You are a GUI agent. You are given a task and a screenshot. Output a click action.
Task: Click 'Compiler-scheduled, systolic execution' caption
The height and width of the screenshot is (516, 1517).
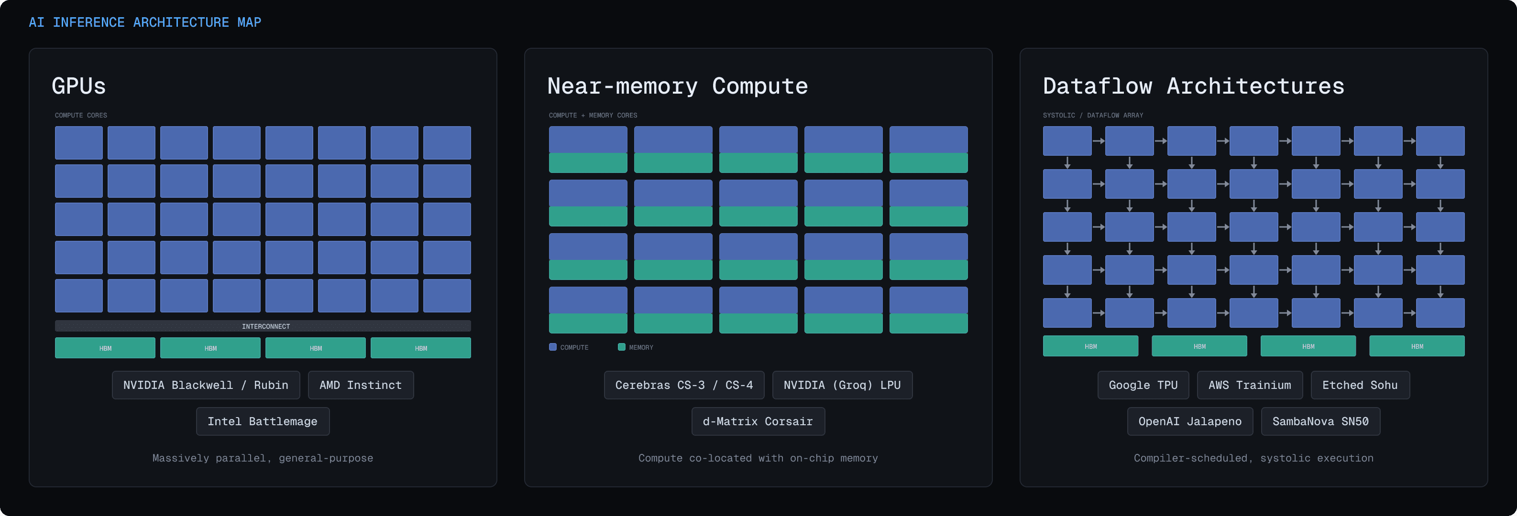coord(1254,458)
